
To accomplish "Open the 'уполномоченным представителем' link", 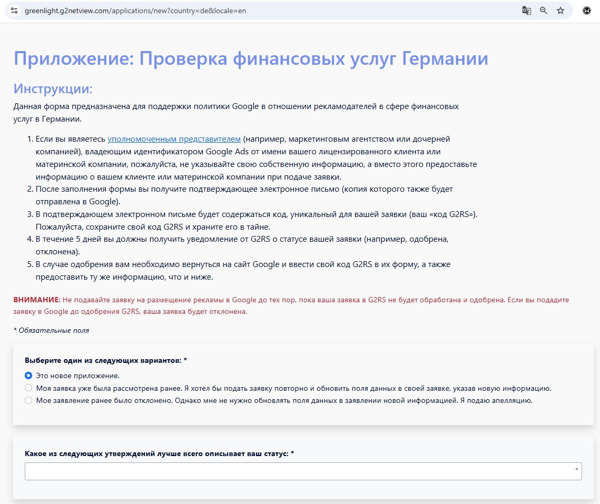I will (174, 139).
